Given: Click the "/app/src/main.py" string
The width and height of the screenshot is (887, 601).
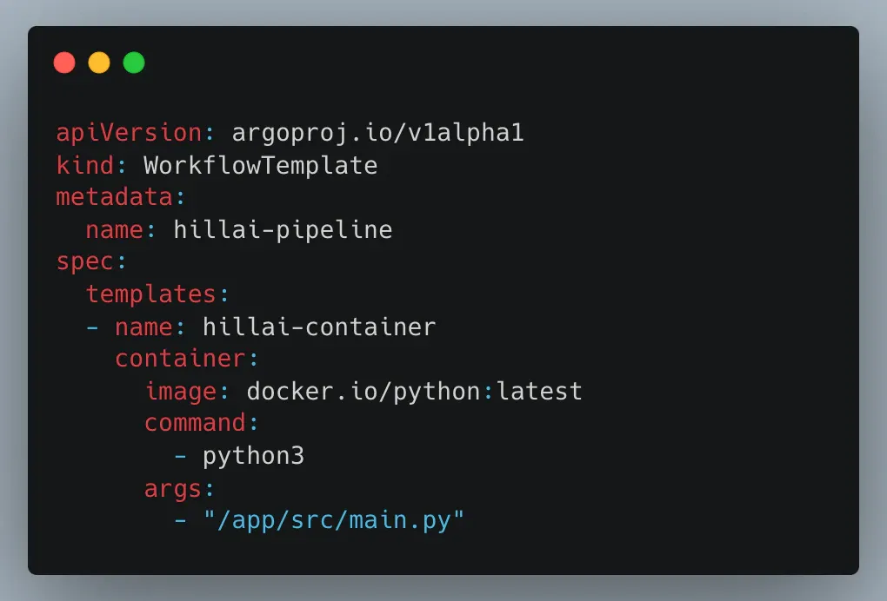Looking at the screenshot, I should click(x=334, y=521).
